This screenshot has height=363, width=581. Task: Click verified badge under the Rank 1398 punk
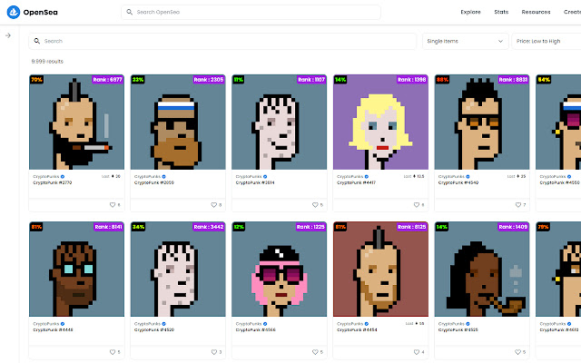[367, 176]
